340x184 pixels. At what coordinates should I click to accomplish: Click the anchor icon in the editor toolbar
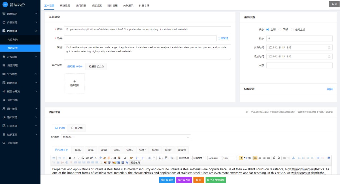[293, 158]
